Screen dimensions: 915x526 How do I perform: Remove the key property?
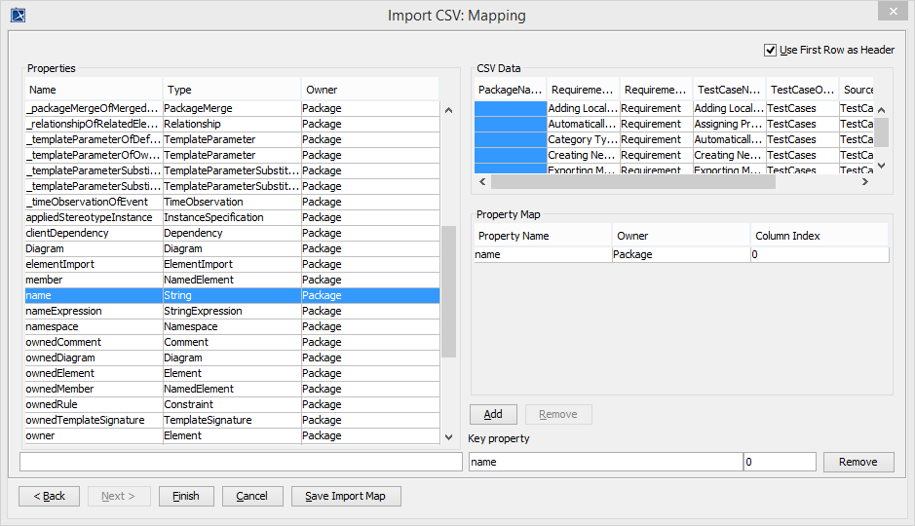click(x=858, y=462)
